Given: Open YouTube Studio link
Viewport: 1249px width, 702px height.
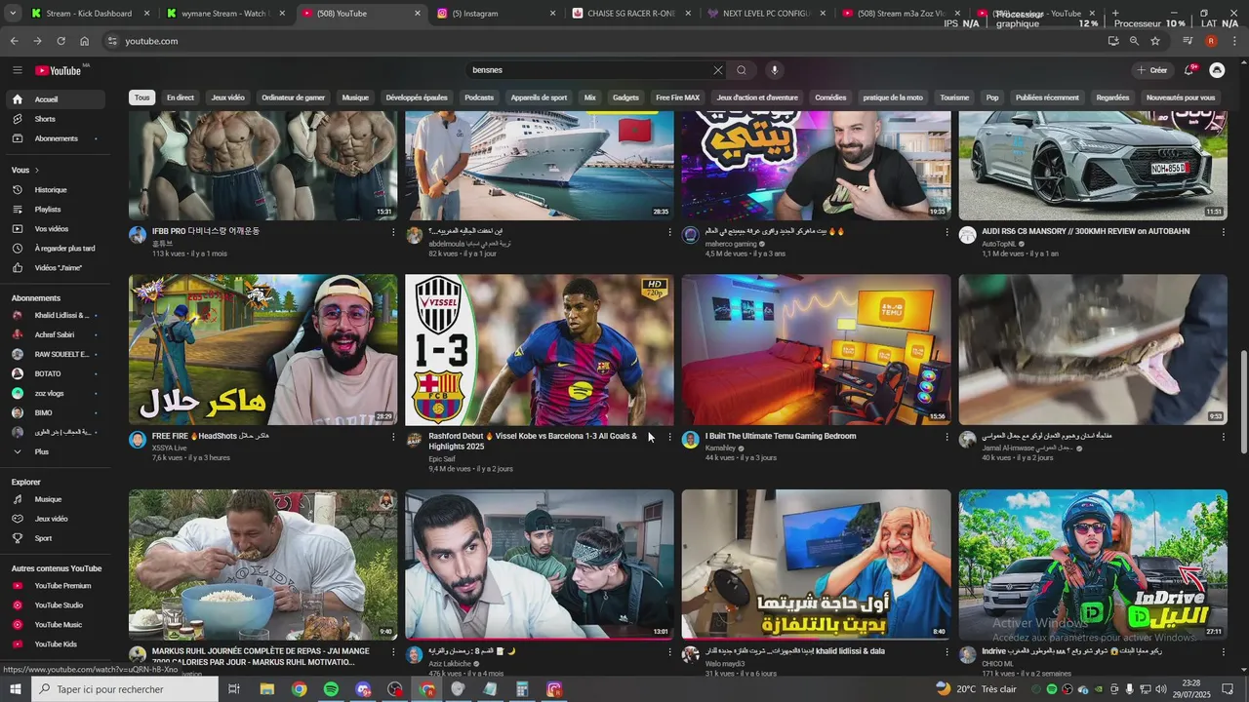Looking at the screenshot, I should [x=55, y=605].
